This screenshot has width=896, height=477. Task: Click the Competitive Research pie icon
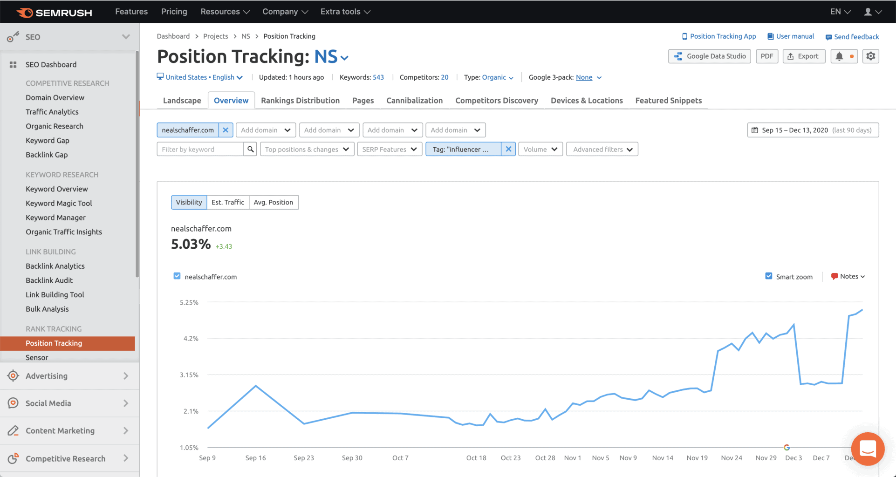[13, 458]
